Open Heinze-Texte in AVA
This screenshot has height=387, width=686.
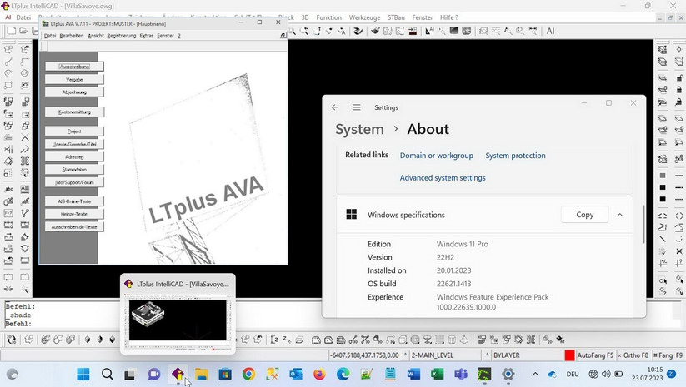tap(74, 214)
